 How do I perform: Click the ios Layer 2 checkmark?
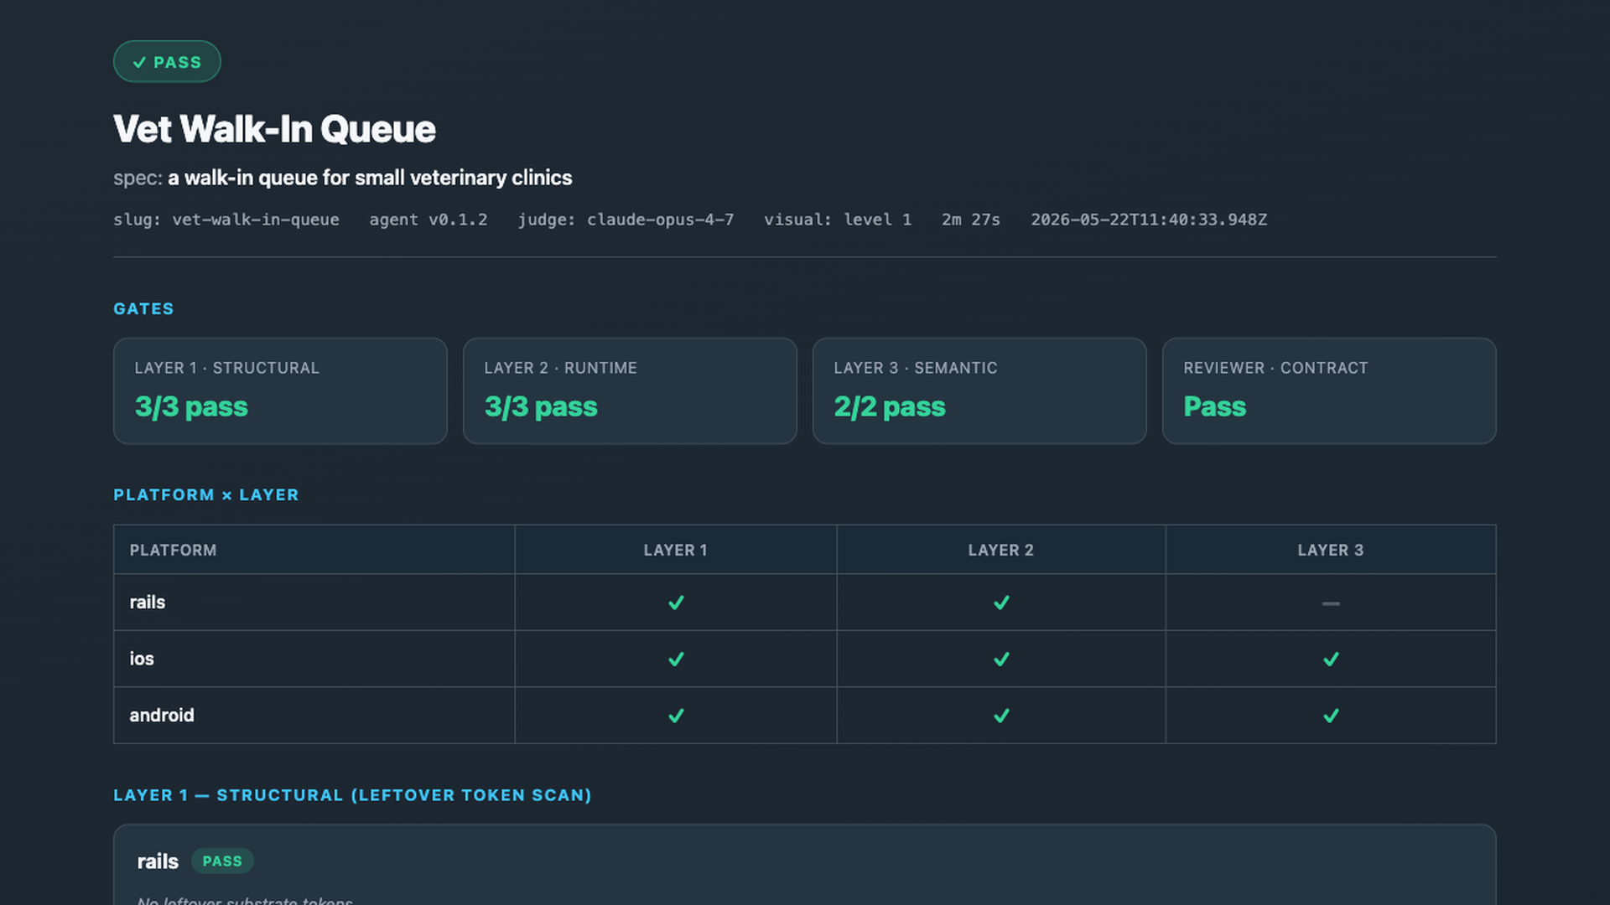[1001, 659]
